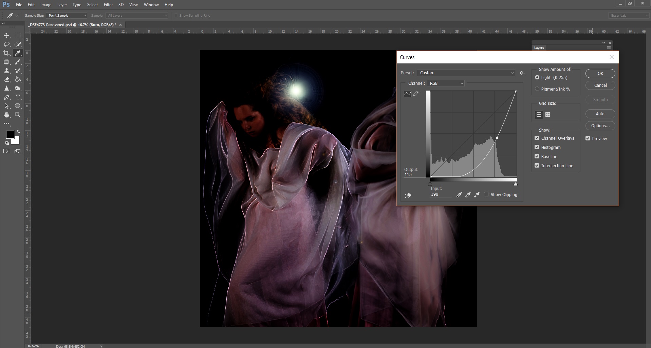Open the Image menu

tap(46, 5)
